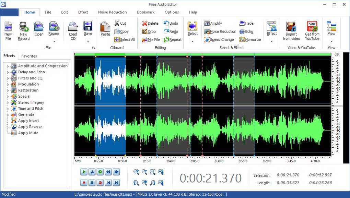
Task: Apply a Fade to the audio
Action: (246, 23)
